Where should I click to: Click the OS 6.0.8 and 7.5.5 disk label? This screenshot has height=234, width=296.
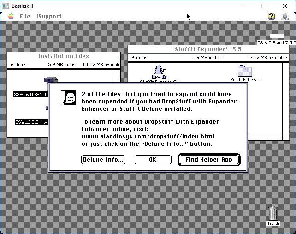point(276,42)
